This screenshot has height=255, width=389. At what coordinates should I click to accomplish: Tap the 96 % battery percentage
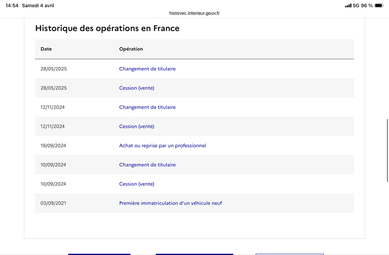click(x=367, y=5)
